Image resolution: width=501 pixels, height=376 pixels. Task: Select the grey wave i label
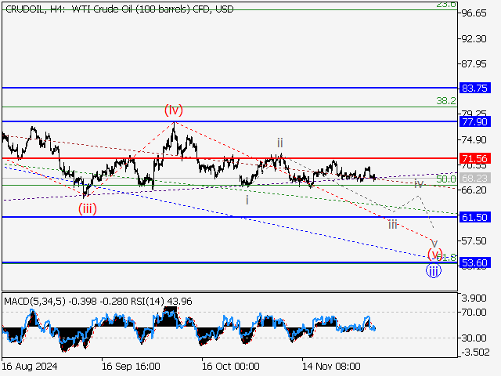click(x=247, y=200)
